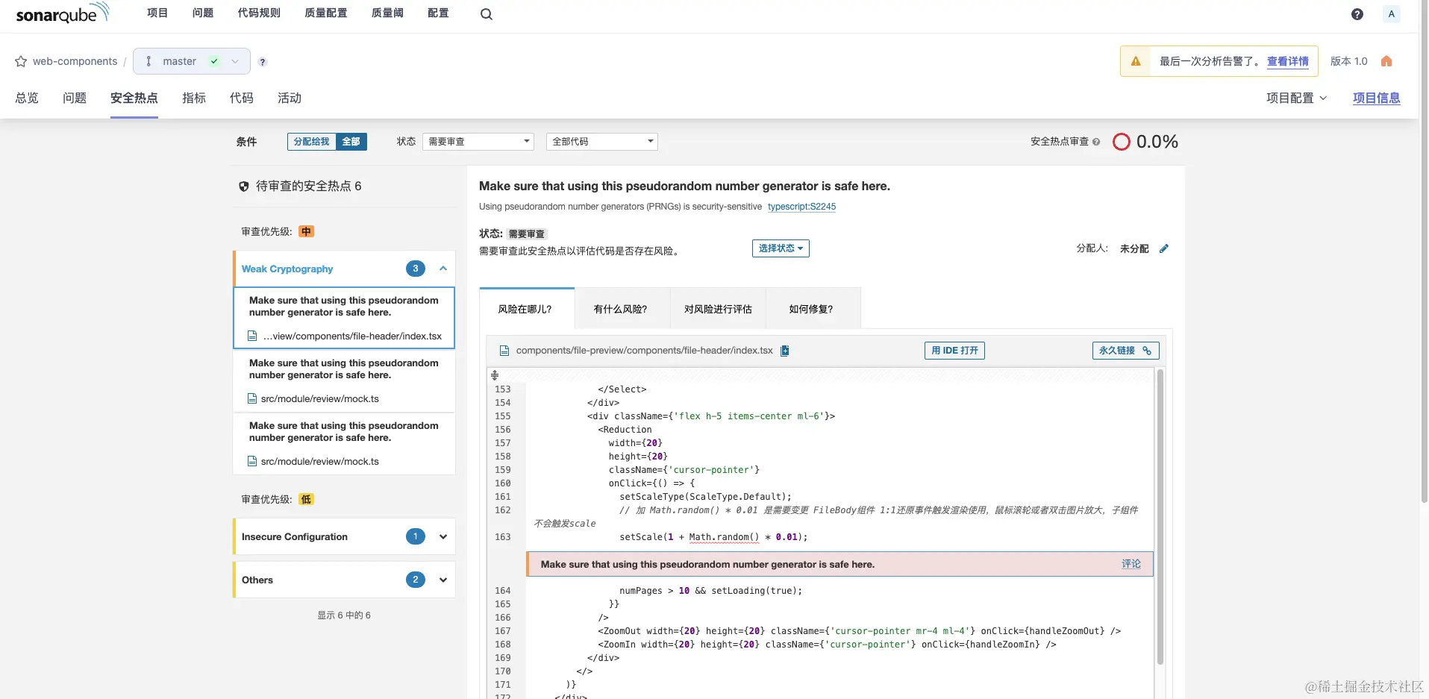Show 全部 hotspots filter
Viewport: 1429px width, 699px height.
click(x=351, y=142)
